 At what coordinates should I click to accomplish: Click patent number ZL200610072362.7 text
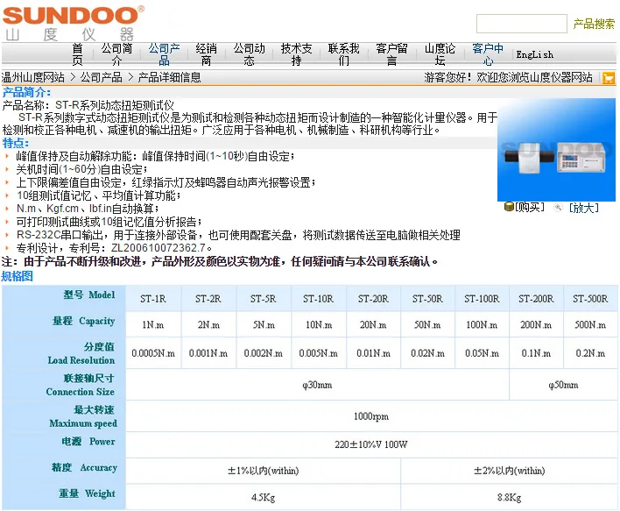click(x=159, y=248)
